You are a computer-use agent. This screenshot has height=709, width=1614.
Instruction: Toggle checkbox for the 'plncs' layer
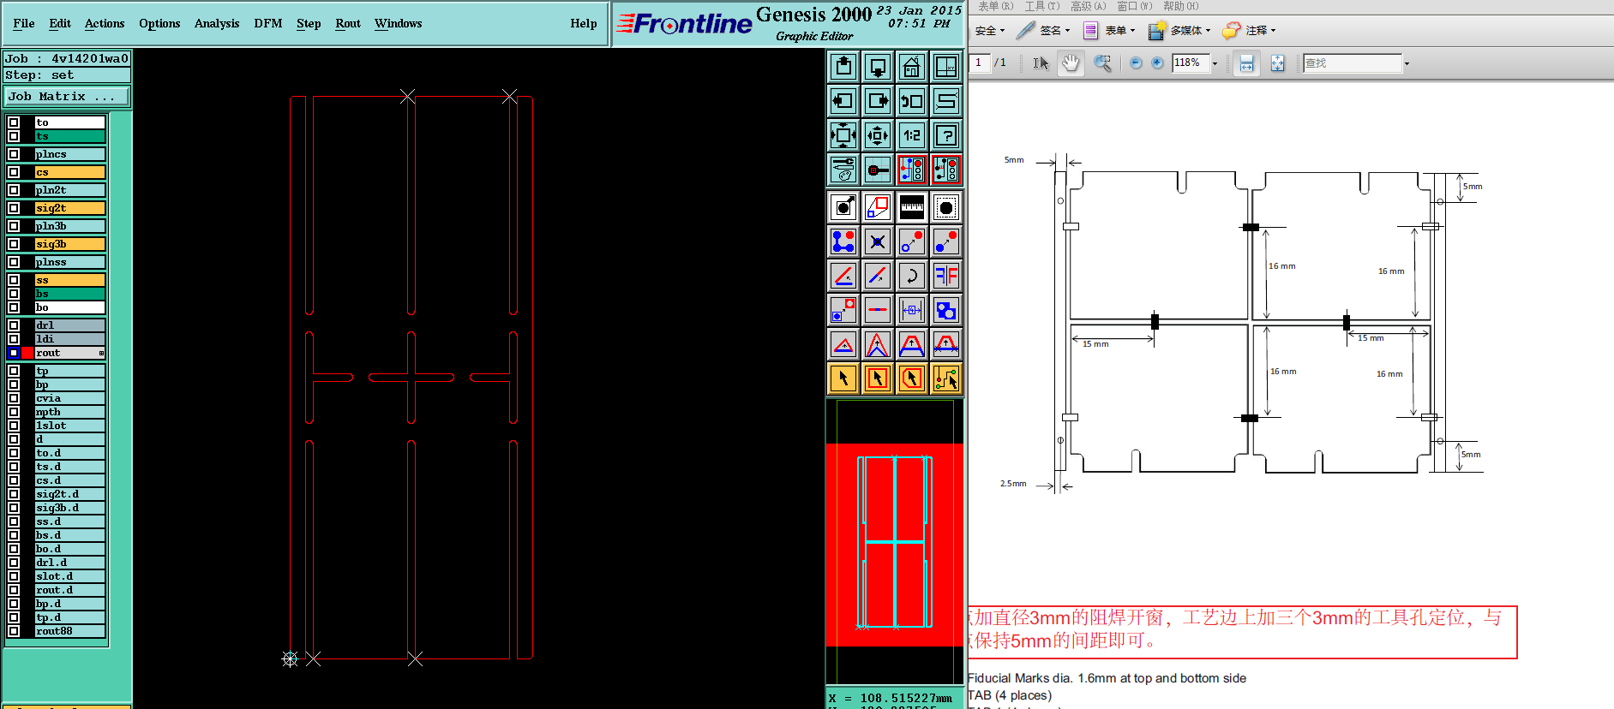14,154
